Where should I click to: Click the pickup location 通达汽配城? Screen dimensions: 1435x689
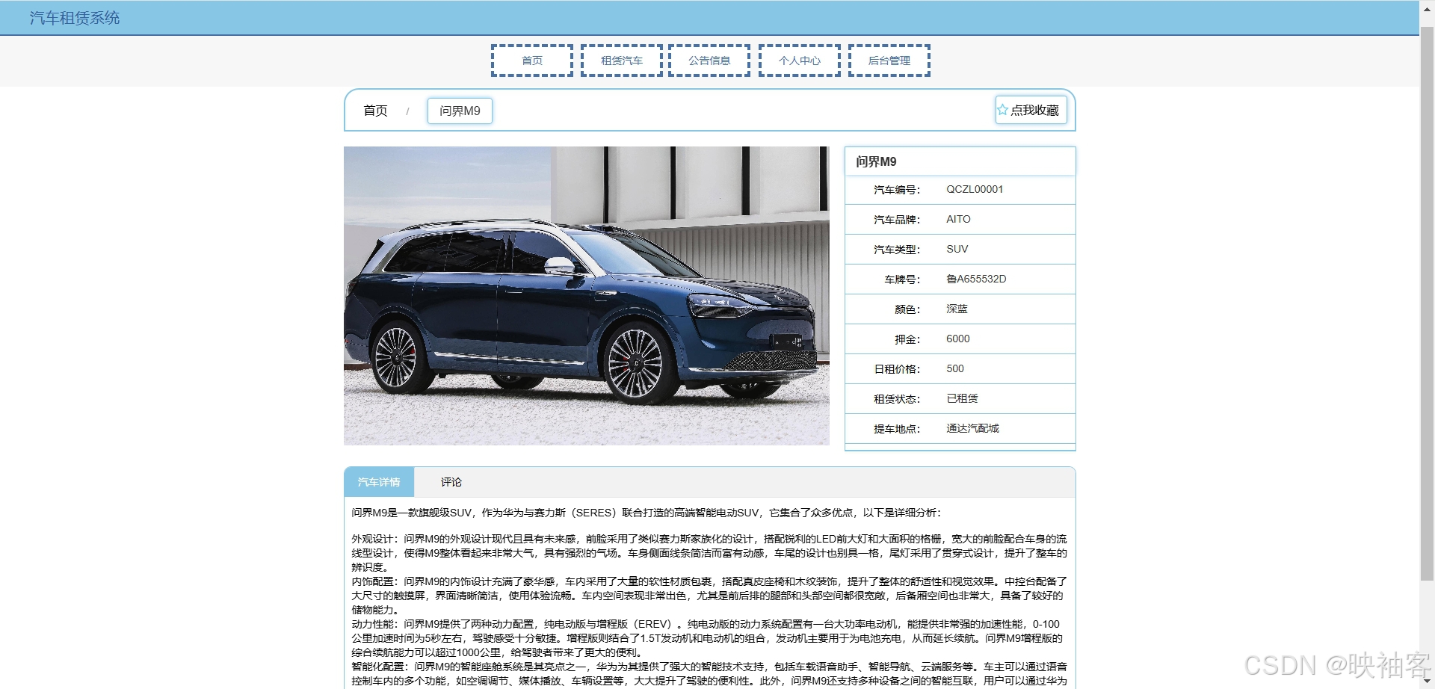coord(972,428)
